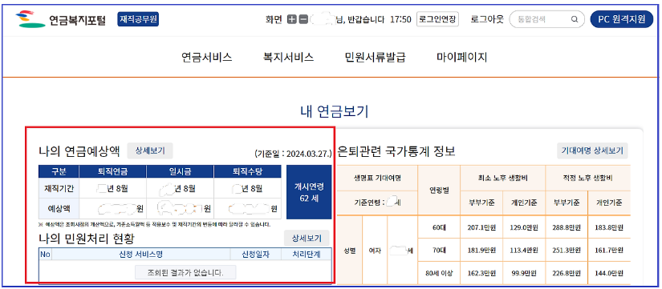Click 처리단계 column header
662x289 pixels.
tap(307, 254)
